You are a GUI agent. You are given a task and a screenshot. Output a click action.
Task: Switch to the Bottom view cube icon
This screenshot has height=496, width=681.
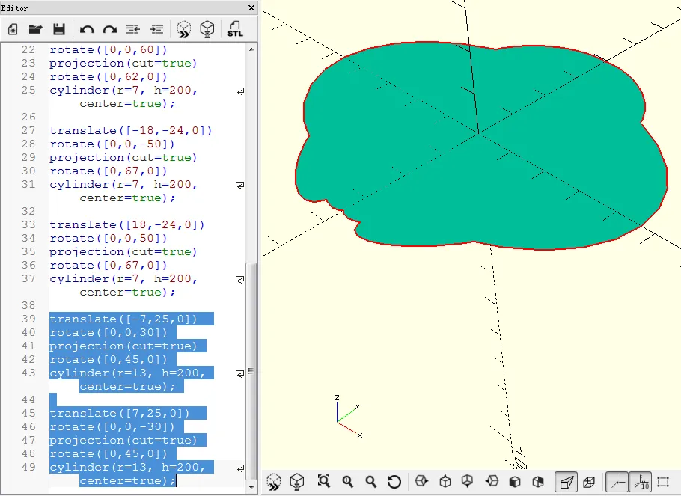[x=468, y=481]
